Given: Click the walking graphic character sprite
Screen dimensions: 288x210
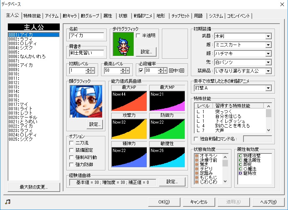Looking at the screenshot, I should 123,44.
